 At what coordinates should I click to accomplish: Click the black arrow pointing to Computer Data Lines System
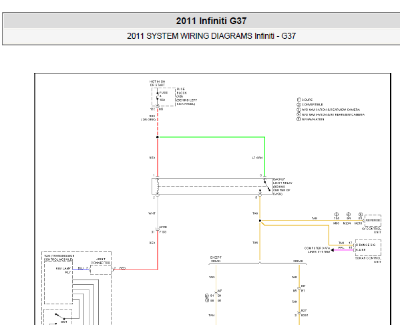[x=333, y=250]
